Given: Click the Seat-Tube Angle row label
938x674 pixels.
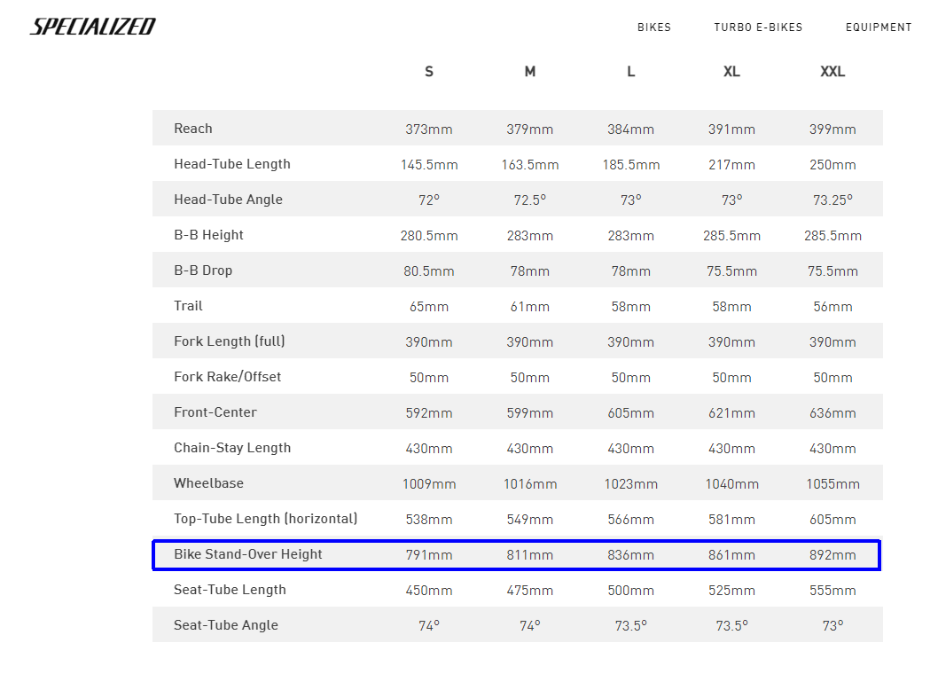Looking at the screenshot, I should click(226, 625).
